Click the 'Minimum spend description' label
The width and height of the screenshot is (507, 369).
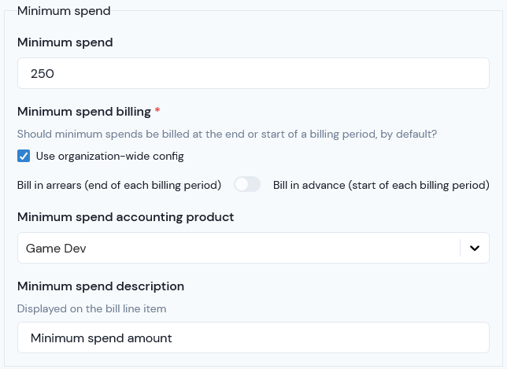(x=101, y=286)
